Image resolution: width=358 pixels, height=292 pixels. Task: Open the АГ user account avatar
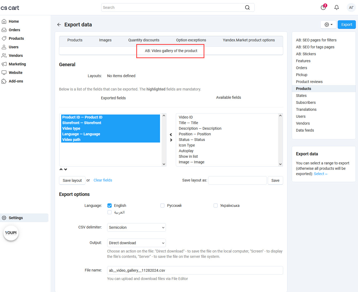click(351, 7)
